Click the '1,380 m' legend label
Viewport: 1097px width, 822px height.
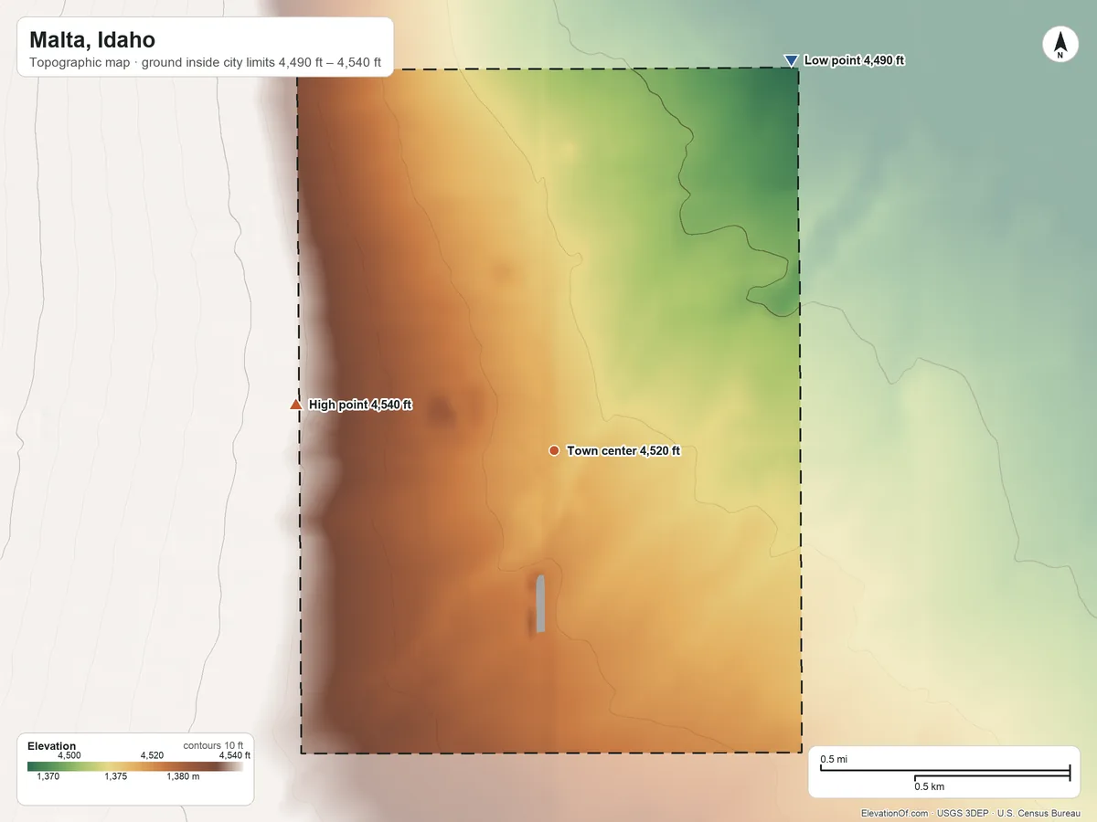pyautogui.click(x=183, y=777)
